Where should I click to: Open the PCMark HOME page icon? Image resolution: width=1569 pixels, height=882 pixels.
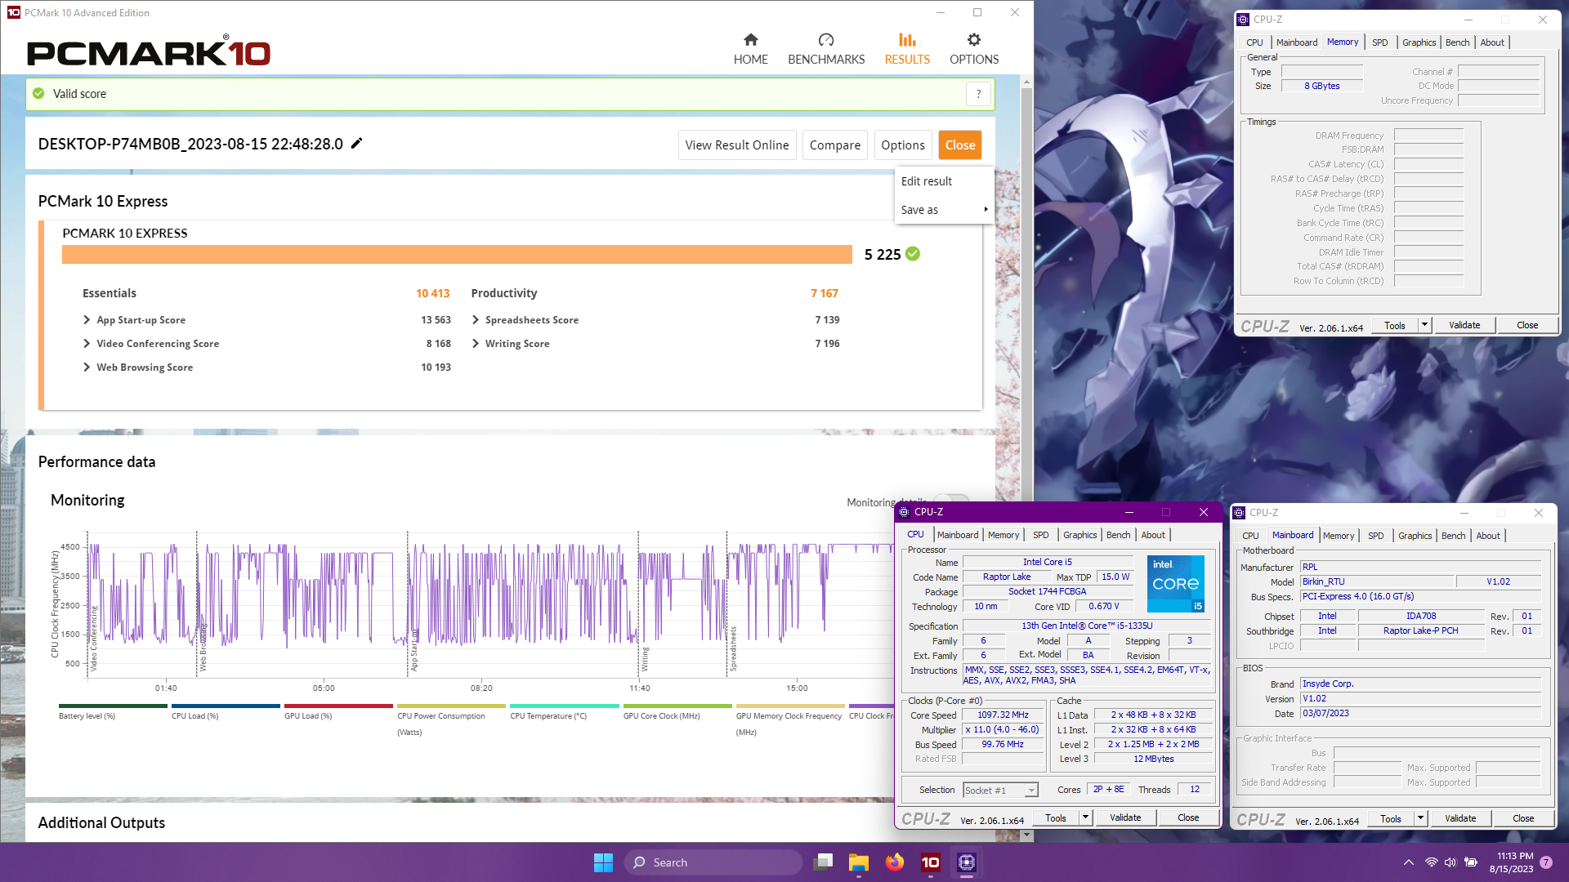[750, 39]
